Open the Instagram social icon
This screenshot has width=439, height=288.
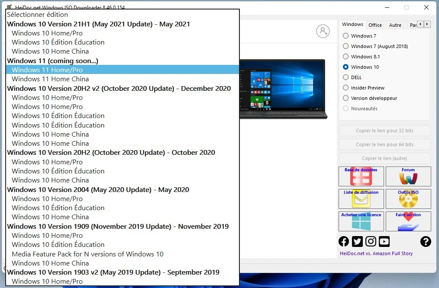371,241
